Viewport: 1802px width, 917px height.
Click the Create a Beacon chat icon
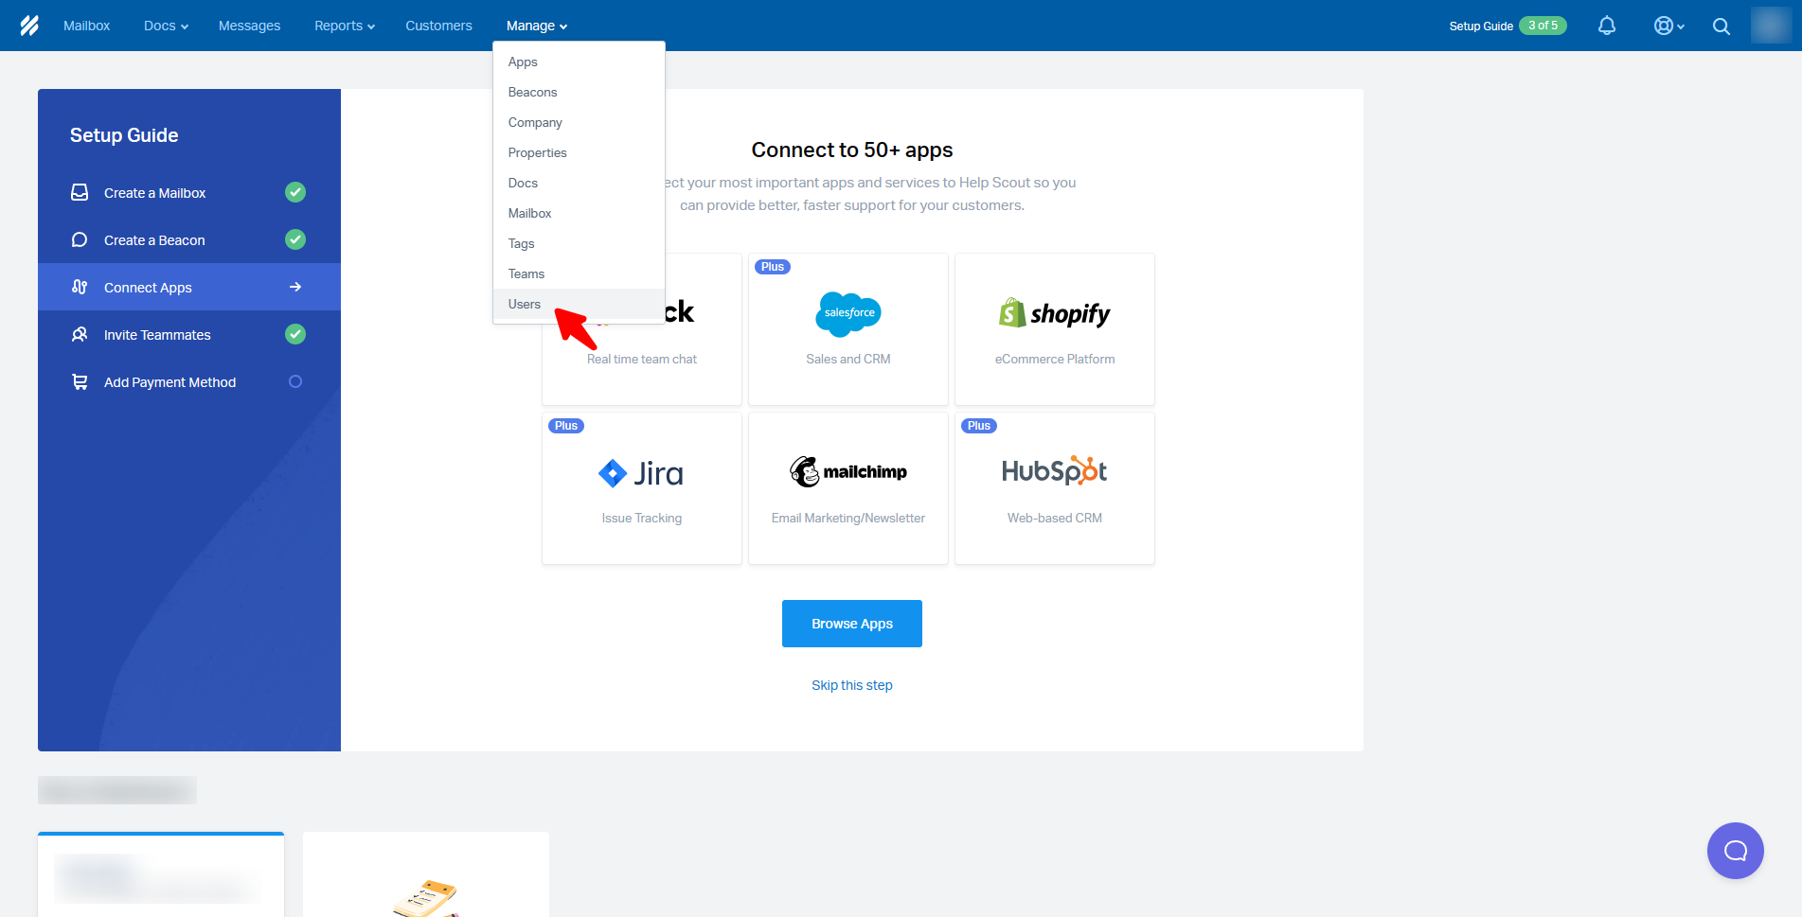coord(80,239)
